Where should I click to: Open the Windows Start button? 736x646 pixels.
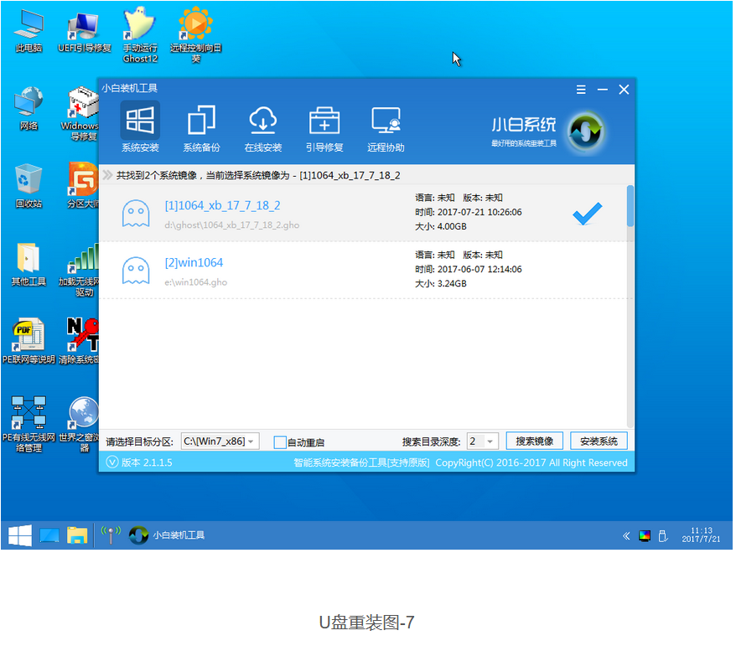pos(20,535)
